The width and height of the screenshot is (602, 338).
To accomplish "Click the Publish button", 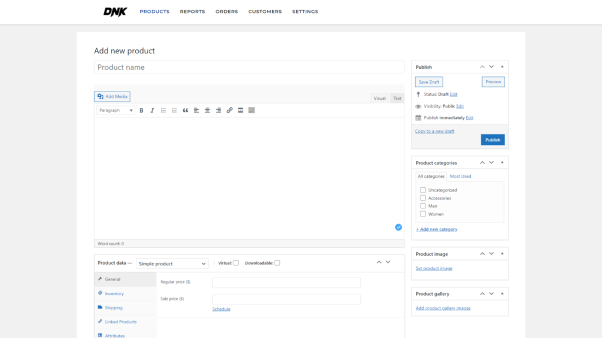I will (493, 140).
